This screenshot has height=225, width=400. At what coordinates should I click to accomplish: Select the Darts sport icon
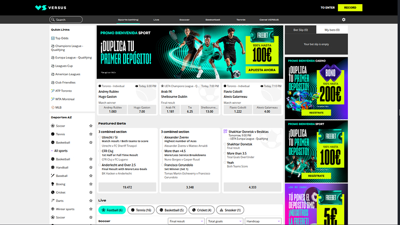[x=52, y=200]
